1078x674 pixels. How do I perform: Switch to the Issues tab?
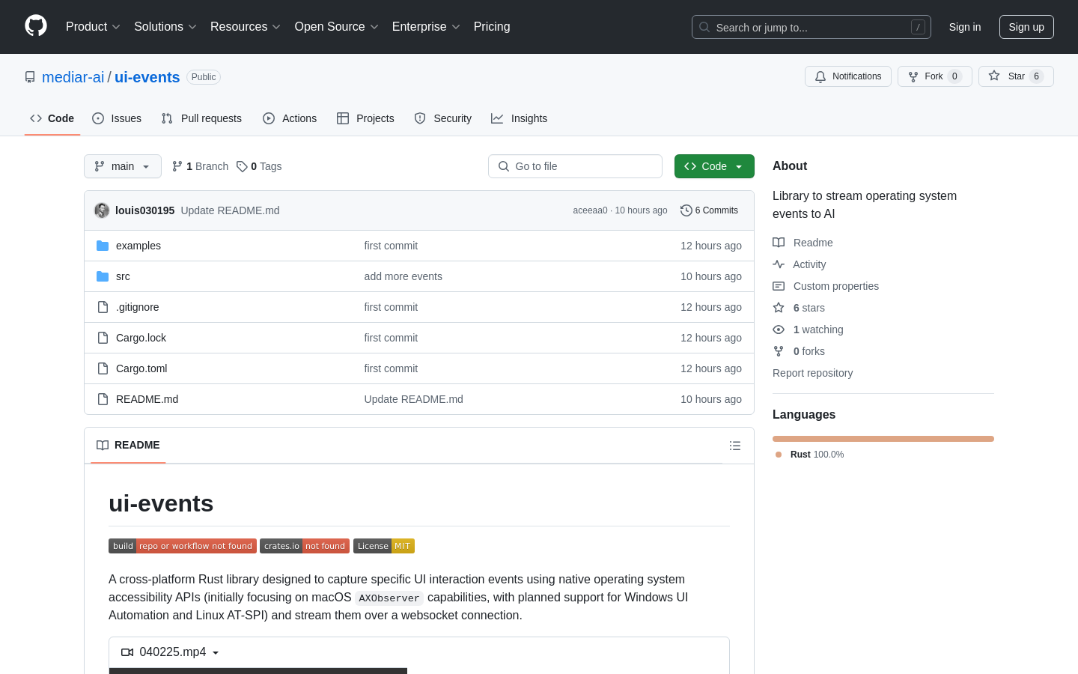[117, 118]
